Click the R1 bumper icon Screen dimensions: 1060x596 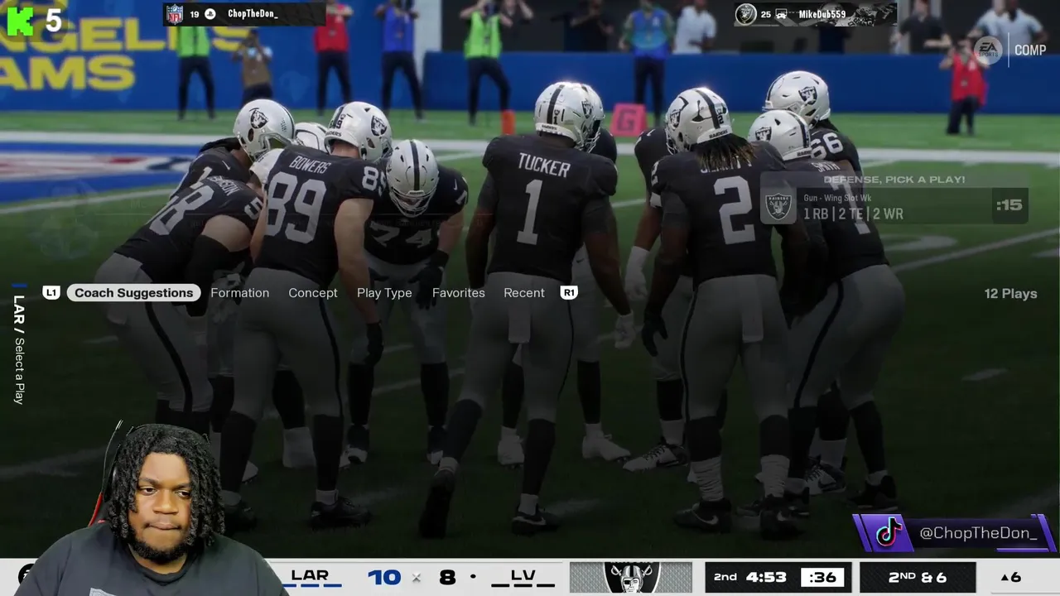(569, 293)
